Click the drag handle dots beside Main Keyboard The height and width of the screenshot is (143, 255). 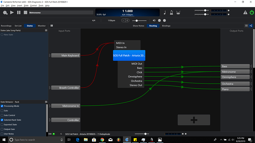click(50, 55)
